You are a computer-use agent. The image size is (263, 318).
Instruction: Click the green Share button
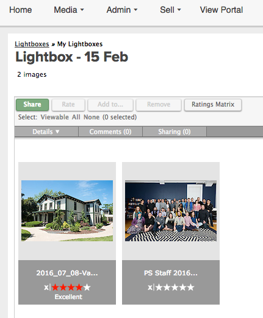[x=32, y=105]
